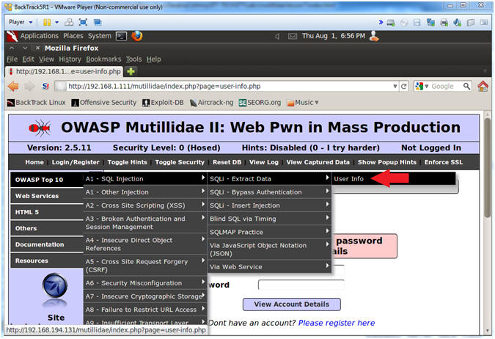This screenshot has width=495, height=339.
Task: Click the reload page icon
Action: pos(404,87)
